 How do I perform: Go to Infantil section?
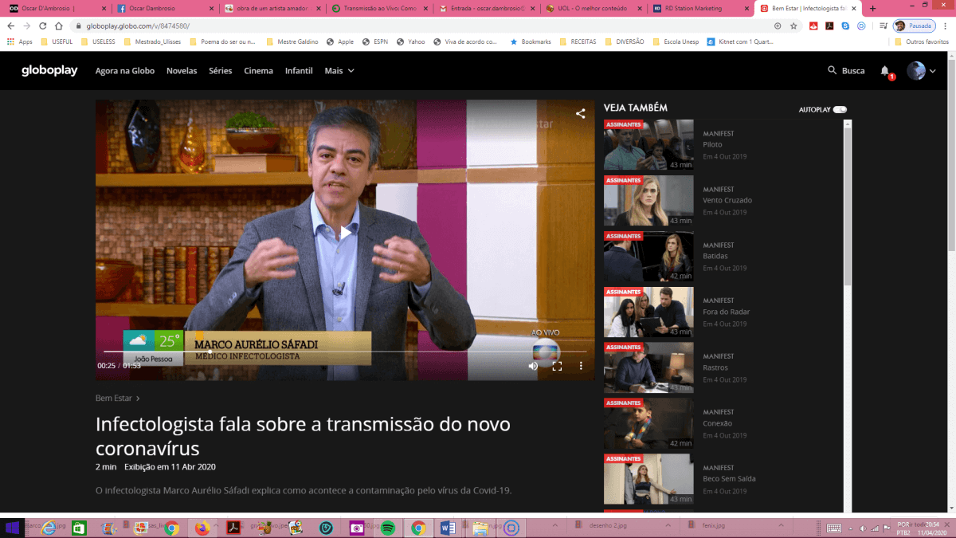299,70
